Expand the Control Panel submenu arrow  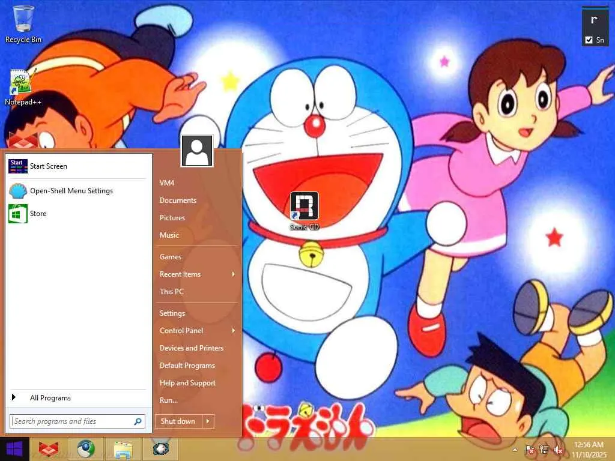[234, 331]
